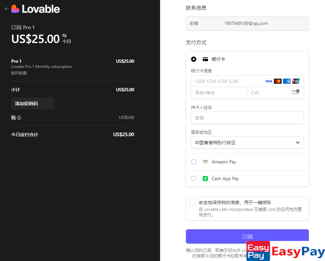Click the American Express logo
The height and width of the screenshot is (261, 325).
[287, 81]
